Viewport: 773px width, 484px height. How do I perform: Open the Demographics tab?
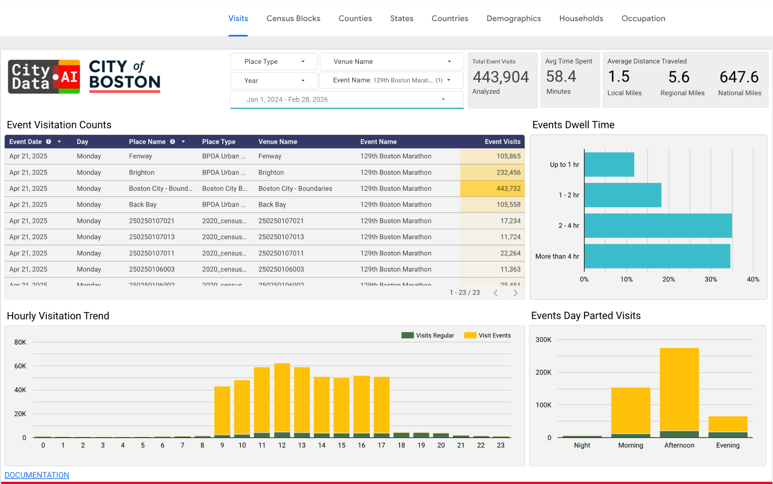click(x=513, y=19)
